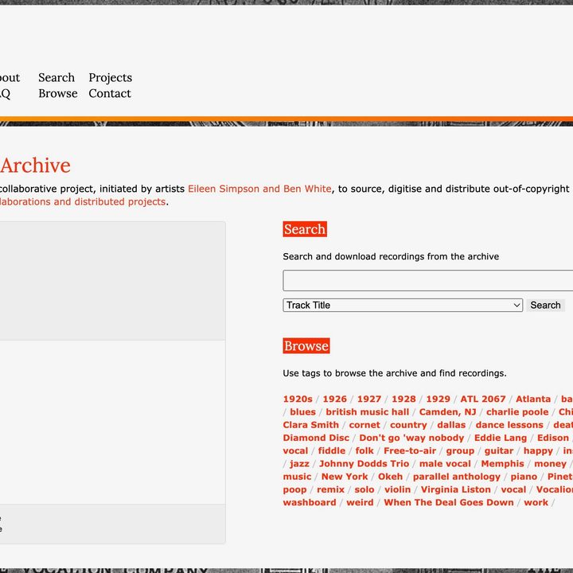Select the cornet tag

pyautogui.click(x=364, y=425)
